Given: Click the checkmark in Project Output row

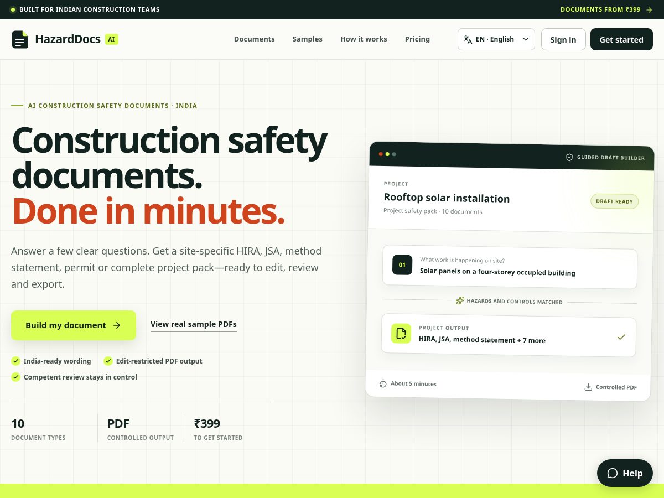Looking at the screenshot, I should pos(621,337).
